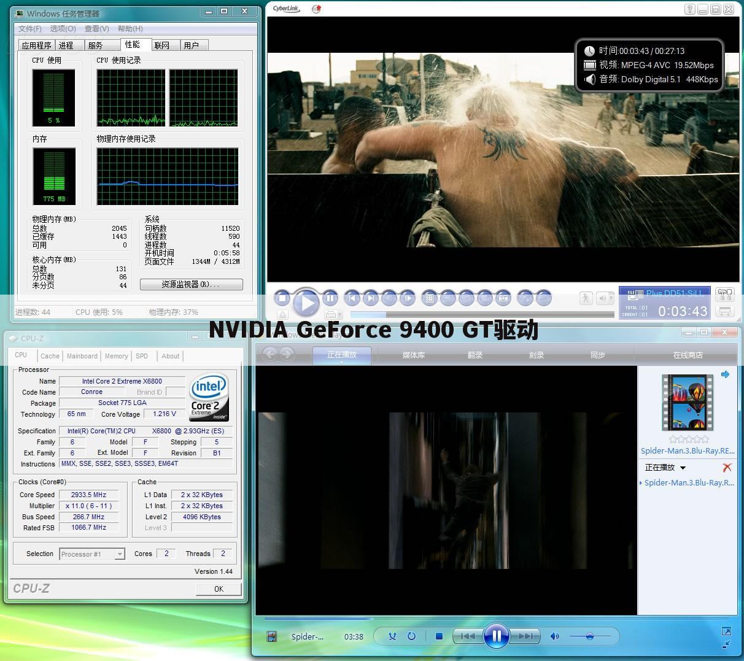744x661 pixels.
Task: Click Media Player seek bar above controls
Action: [x=496, y=618]
